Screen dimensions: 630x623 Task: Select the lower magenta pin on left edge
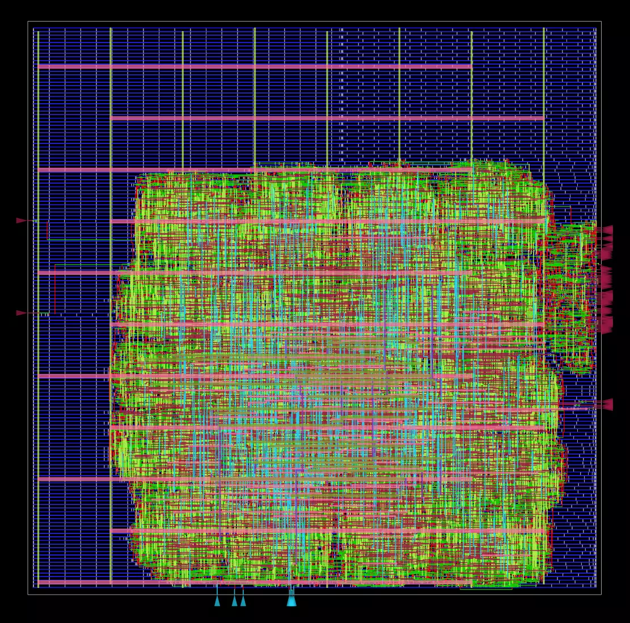click(x=22, y=313)
